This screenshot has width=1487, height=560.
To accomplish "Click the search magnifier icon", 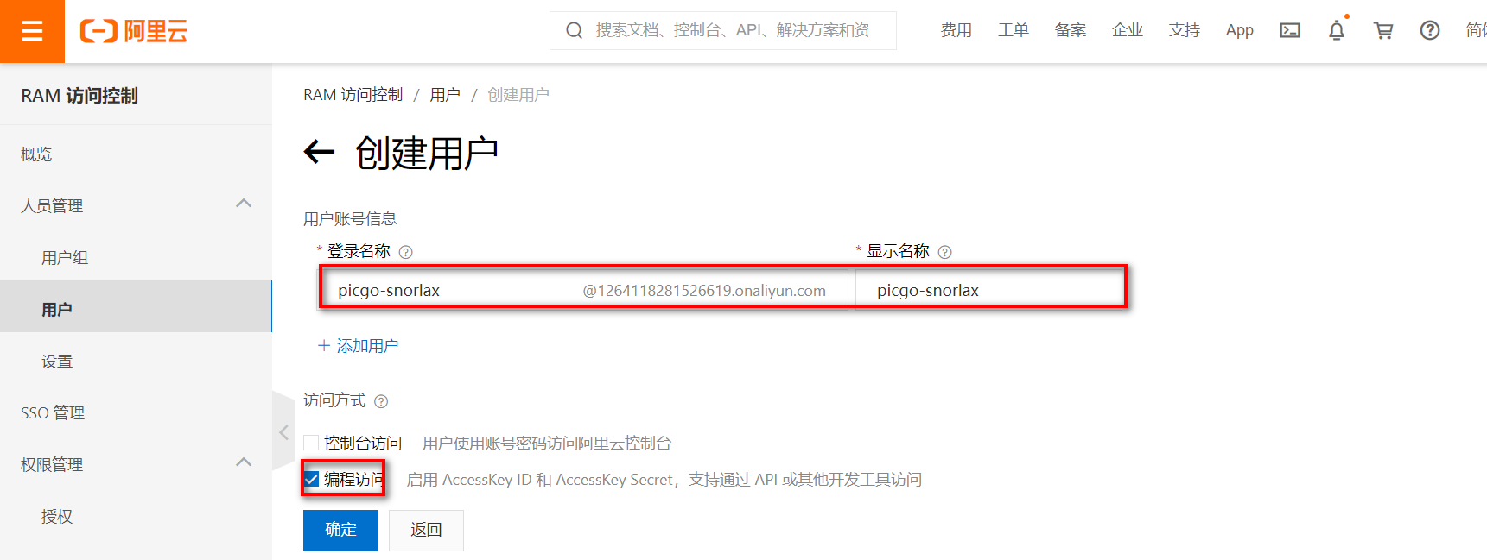I will tap(574, 31).
